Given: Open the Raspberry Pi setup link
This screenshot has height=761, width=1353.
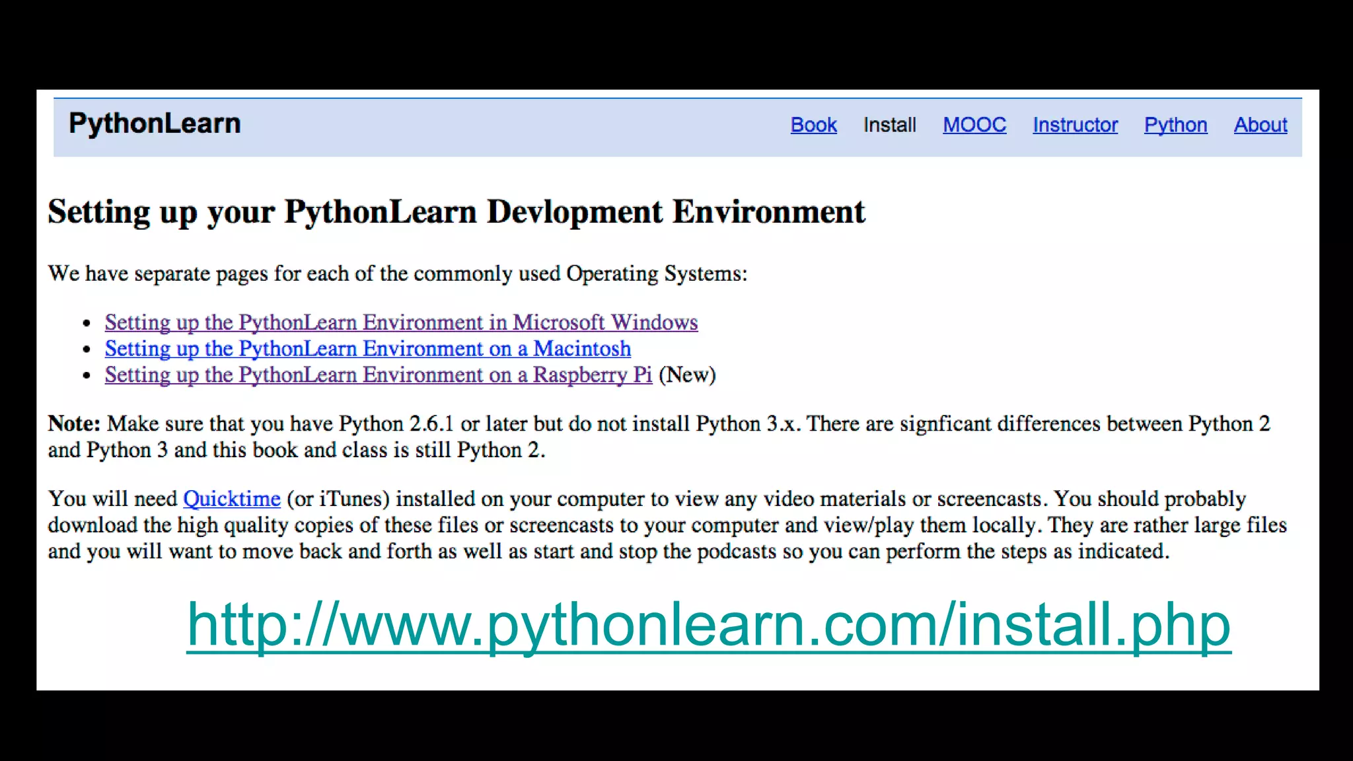Looking at the screenshot, I should [378, 375].
